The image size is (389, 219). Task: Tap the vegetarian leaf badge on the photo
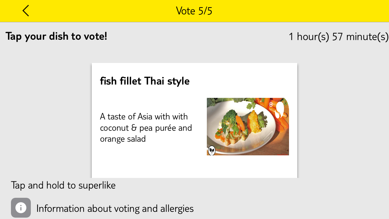(212, 150)
